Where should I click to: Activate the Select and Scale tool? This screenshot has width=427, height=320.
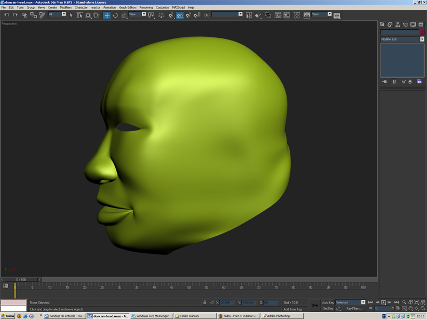click(124, 15)
